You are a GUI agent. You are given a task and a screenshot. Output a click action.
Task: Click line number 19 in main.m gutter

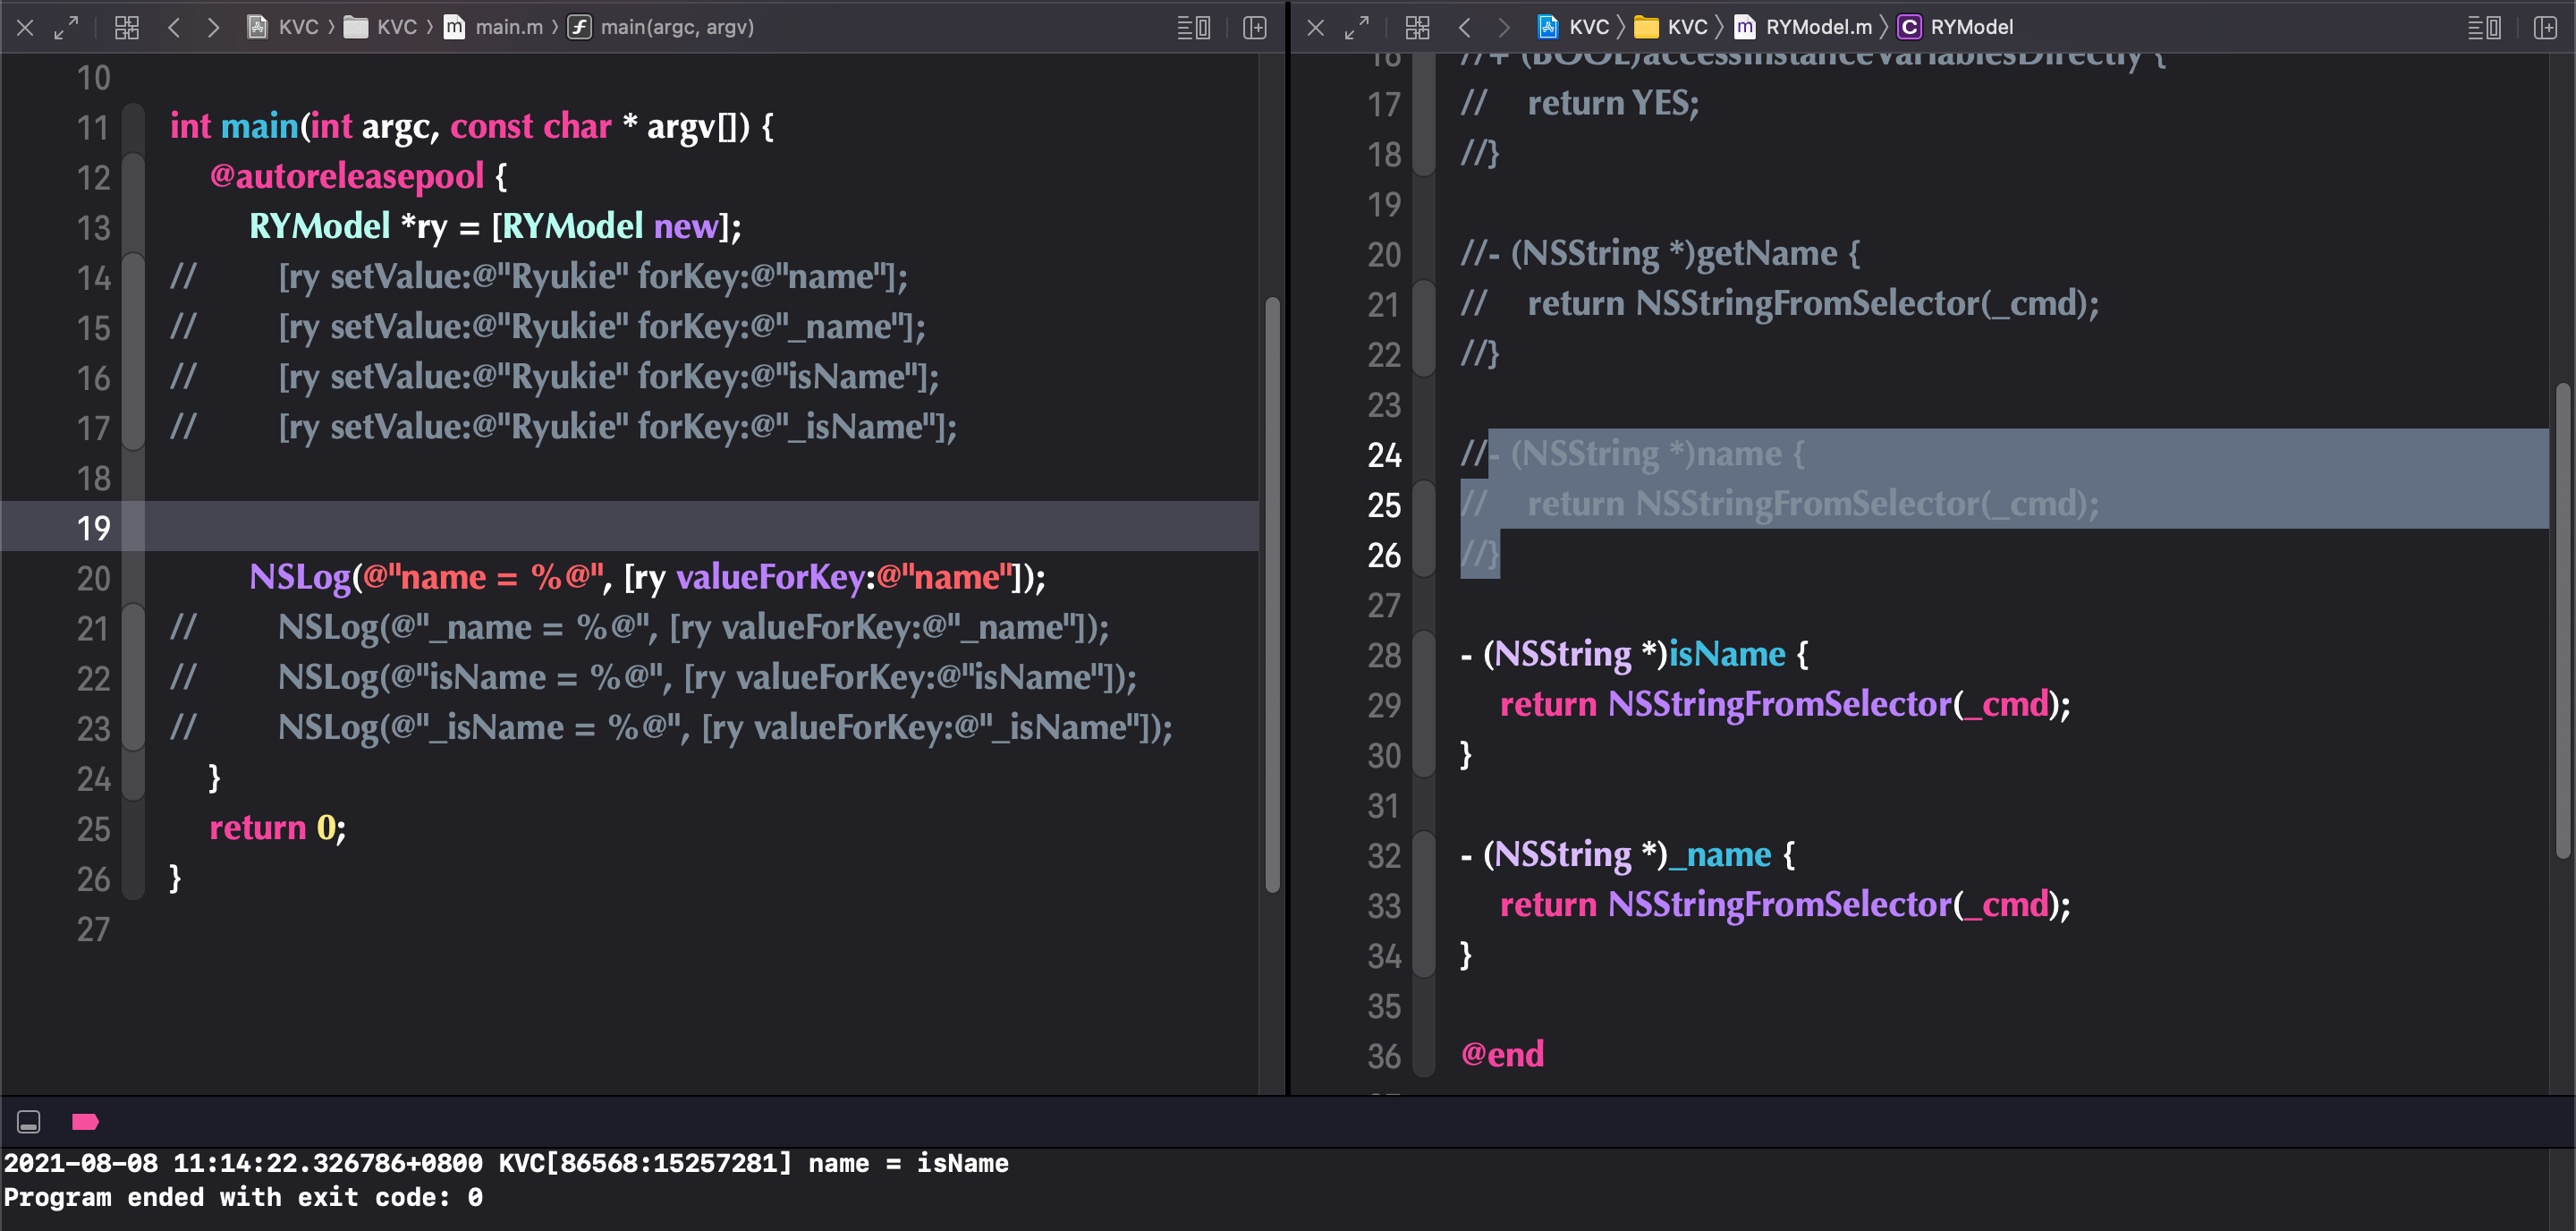(94, 528)
